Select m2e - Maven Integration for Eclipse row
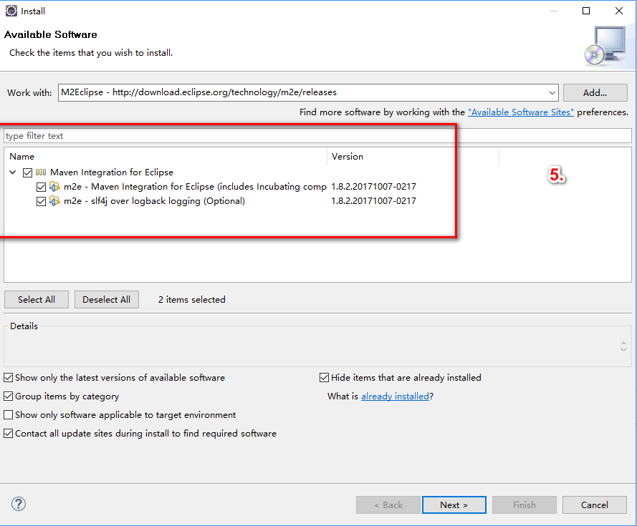Screen dimensions: 637x526 coord(195,187)
